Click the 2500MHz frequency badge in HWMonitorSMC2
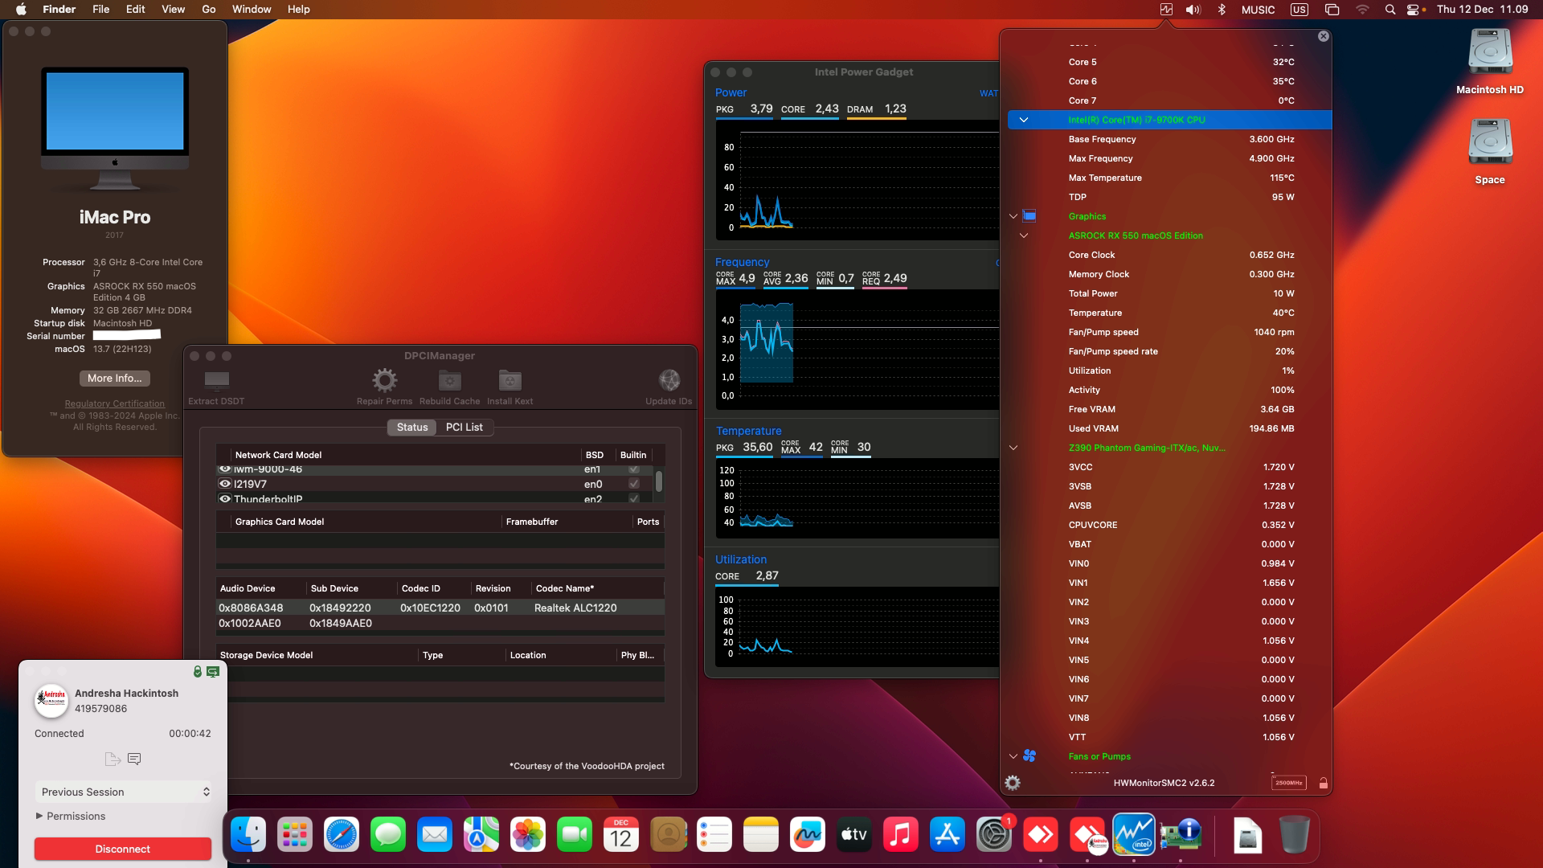Image resolution: width=1543 pixels, height=868 pixels. 1287,782
